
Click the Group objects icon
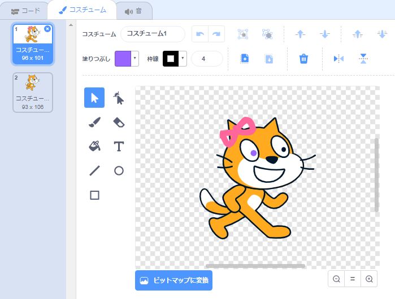point(243,34)
